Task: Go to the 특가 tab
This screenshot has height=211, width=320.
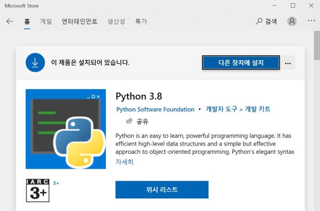Action: pyautogui.click(x=141, y=21)
